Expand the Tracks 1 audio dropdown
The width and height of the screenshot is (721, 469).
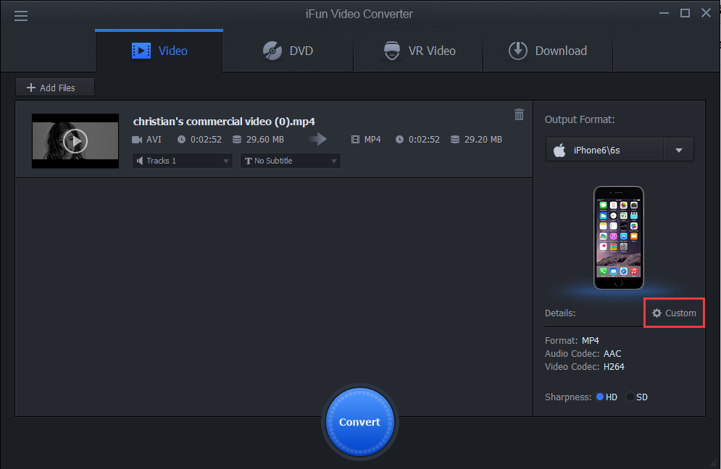point(182,161)
